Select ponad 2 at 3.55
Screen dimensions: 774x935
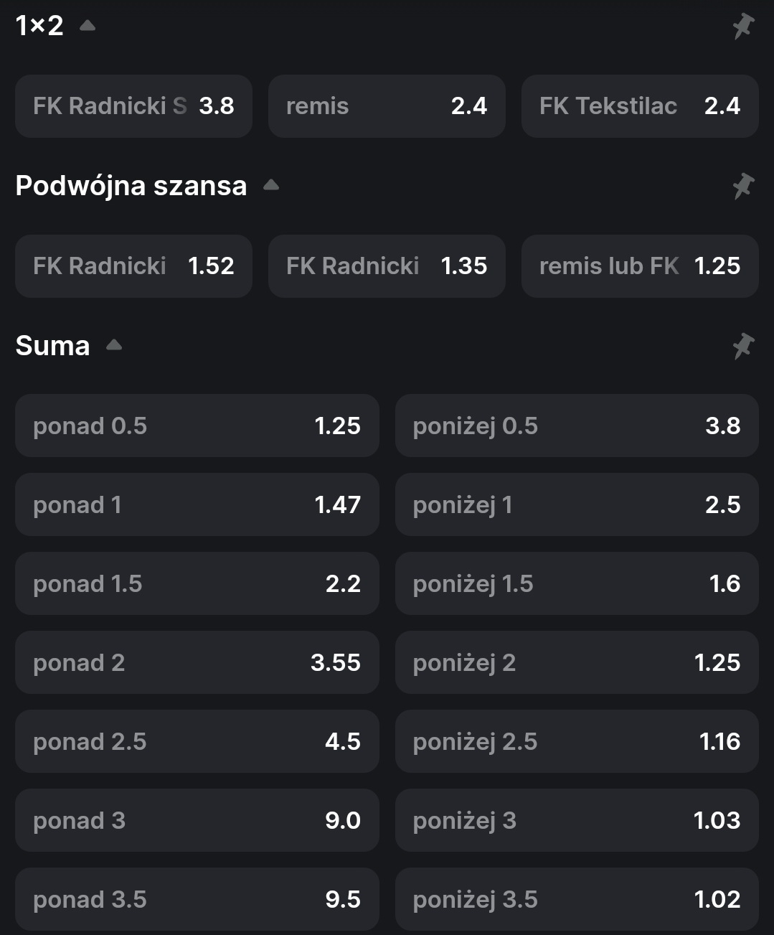click(x=197, y=662)
